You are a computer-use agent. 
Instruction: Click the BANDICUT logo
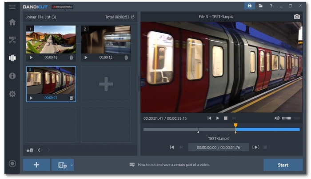[x=35, y=7]
